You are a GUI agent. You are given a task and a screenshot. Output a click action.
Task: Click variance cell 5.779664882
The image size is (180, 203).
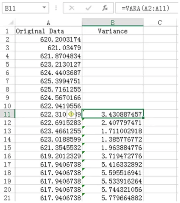click(x=113, y=198)
